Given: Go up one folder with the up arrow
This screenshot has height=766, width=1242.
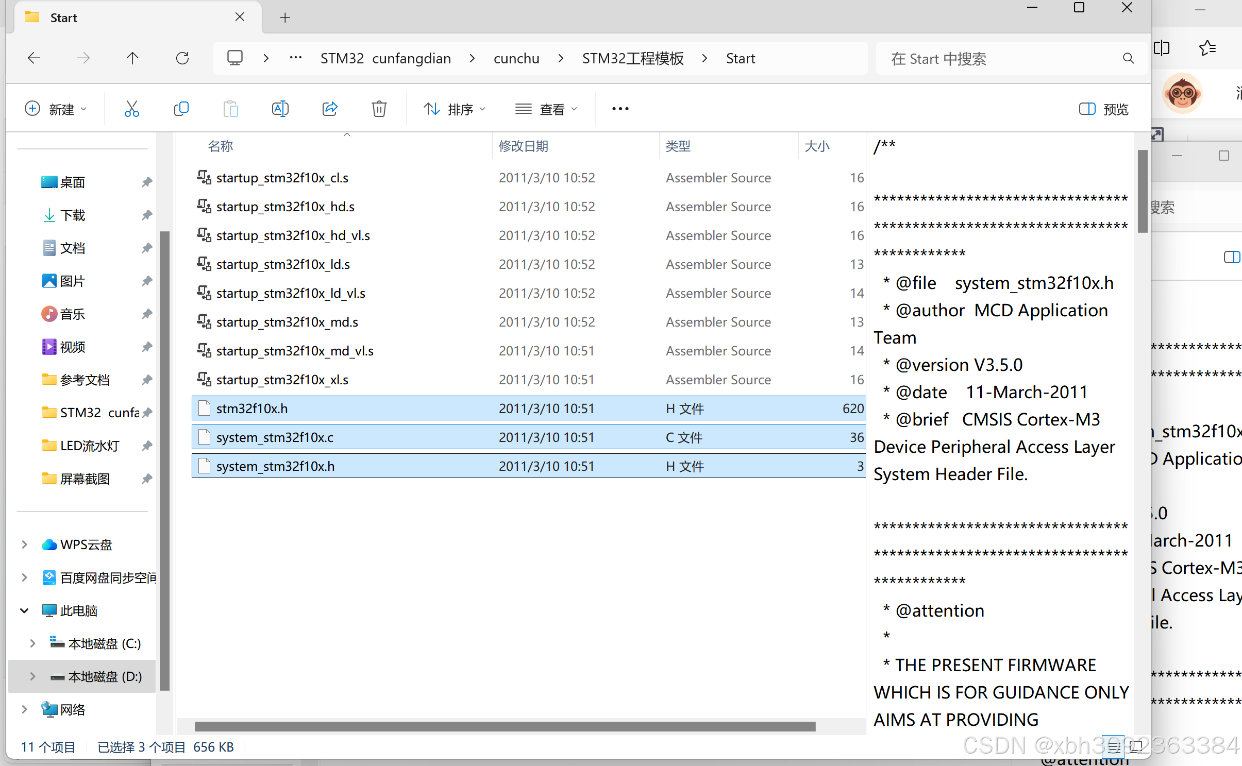Looking at the screenshot, I should [x=132, y=58].
